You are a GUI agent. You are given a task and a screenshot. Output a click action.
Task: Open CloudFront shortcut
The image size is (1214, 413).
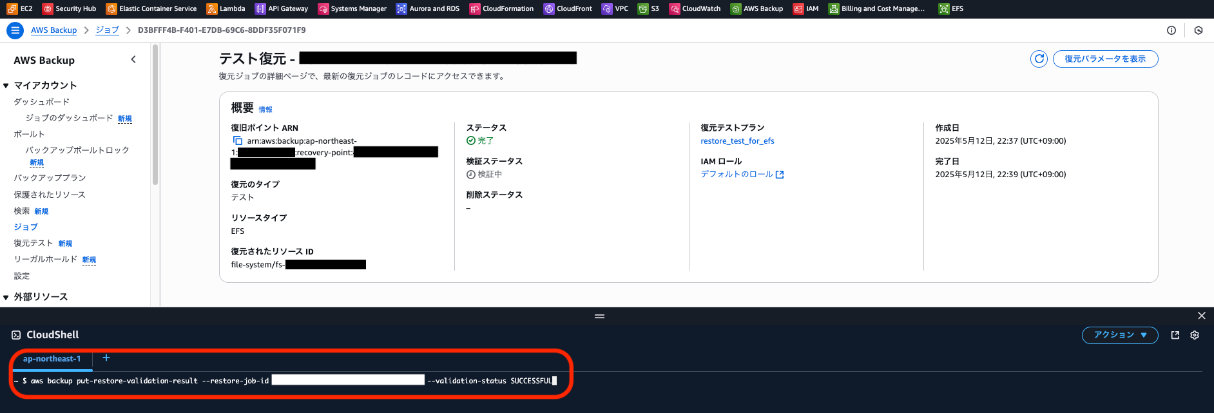pos(568,8)
